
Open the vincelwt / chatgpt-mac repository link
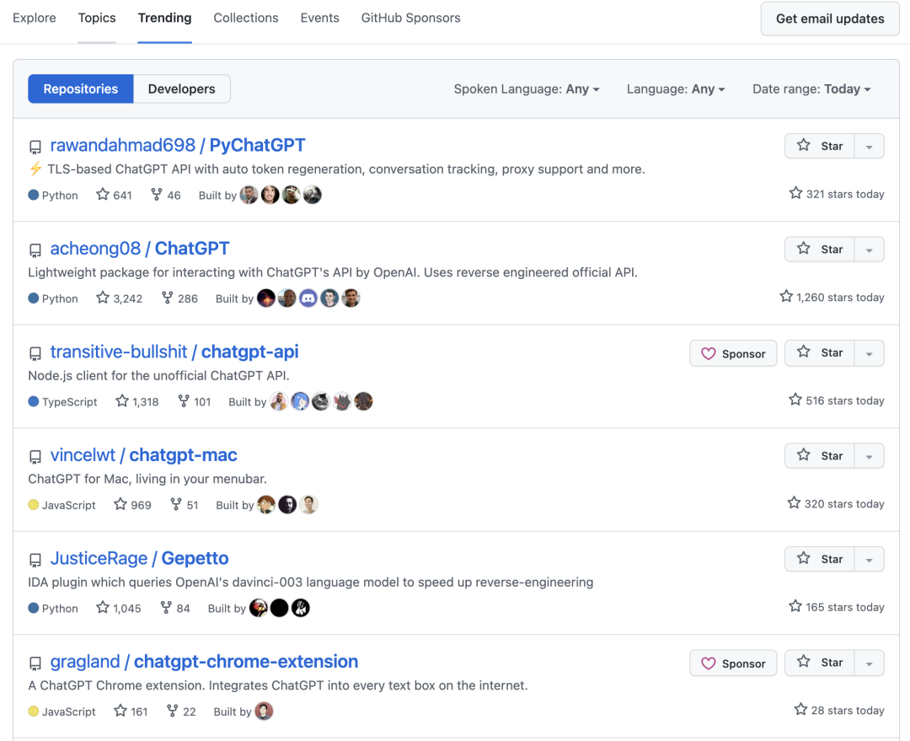[x=144, y=455]
